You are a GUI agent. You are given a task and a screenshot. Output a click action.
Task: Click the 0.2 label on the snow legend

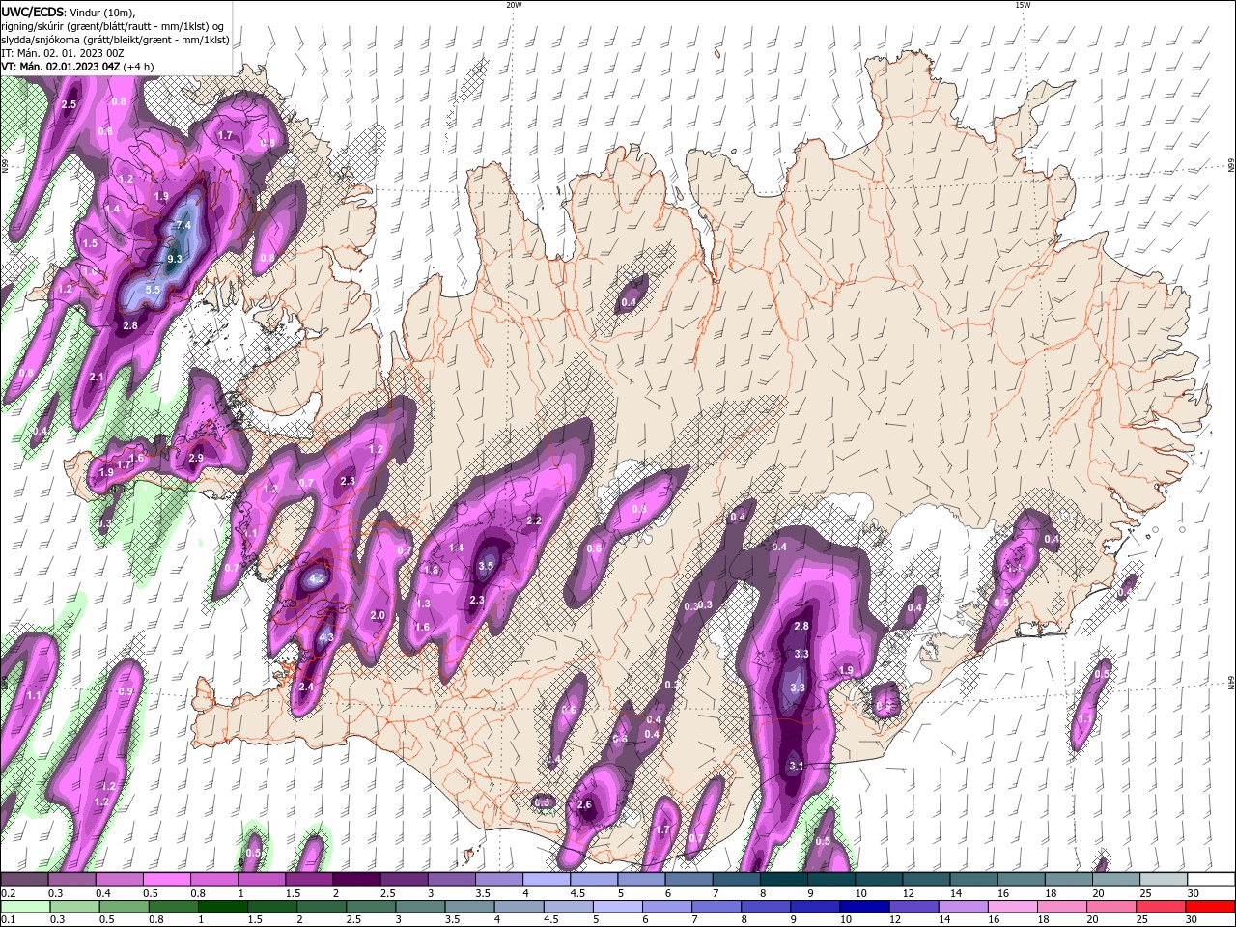tap(8, 893)
